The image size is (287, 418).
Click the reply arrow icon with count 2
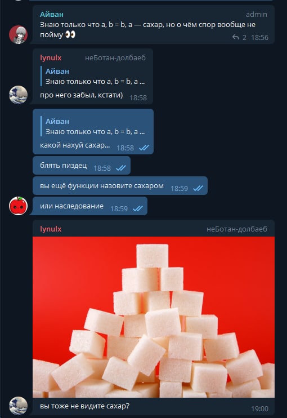click(236, 37)
